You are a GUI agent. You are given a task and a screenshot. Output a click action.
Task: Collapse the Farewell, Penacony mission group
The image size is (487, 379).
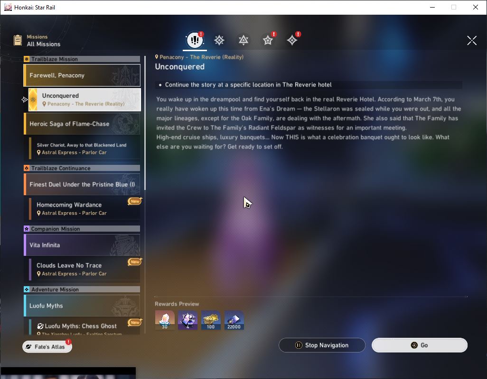[82, 75]
